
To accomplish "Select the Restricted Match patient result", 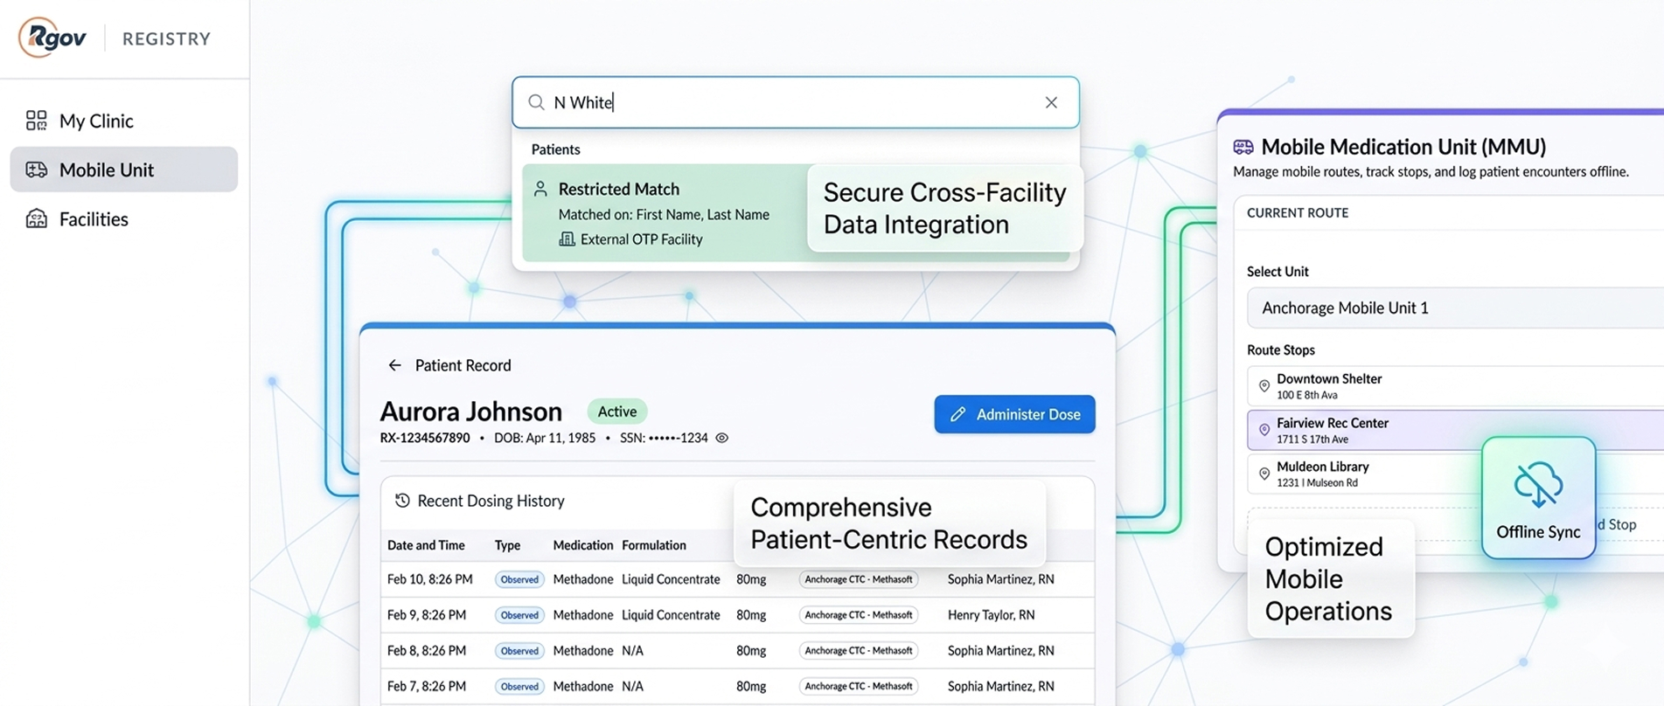I will pyautogui.click(x=796, y=213).
